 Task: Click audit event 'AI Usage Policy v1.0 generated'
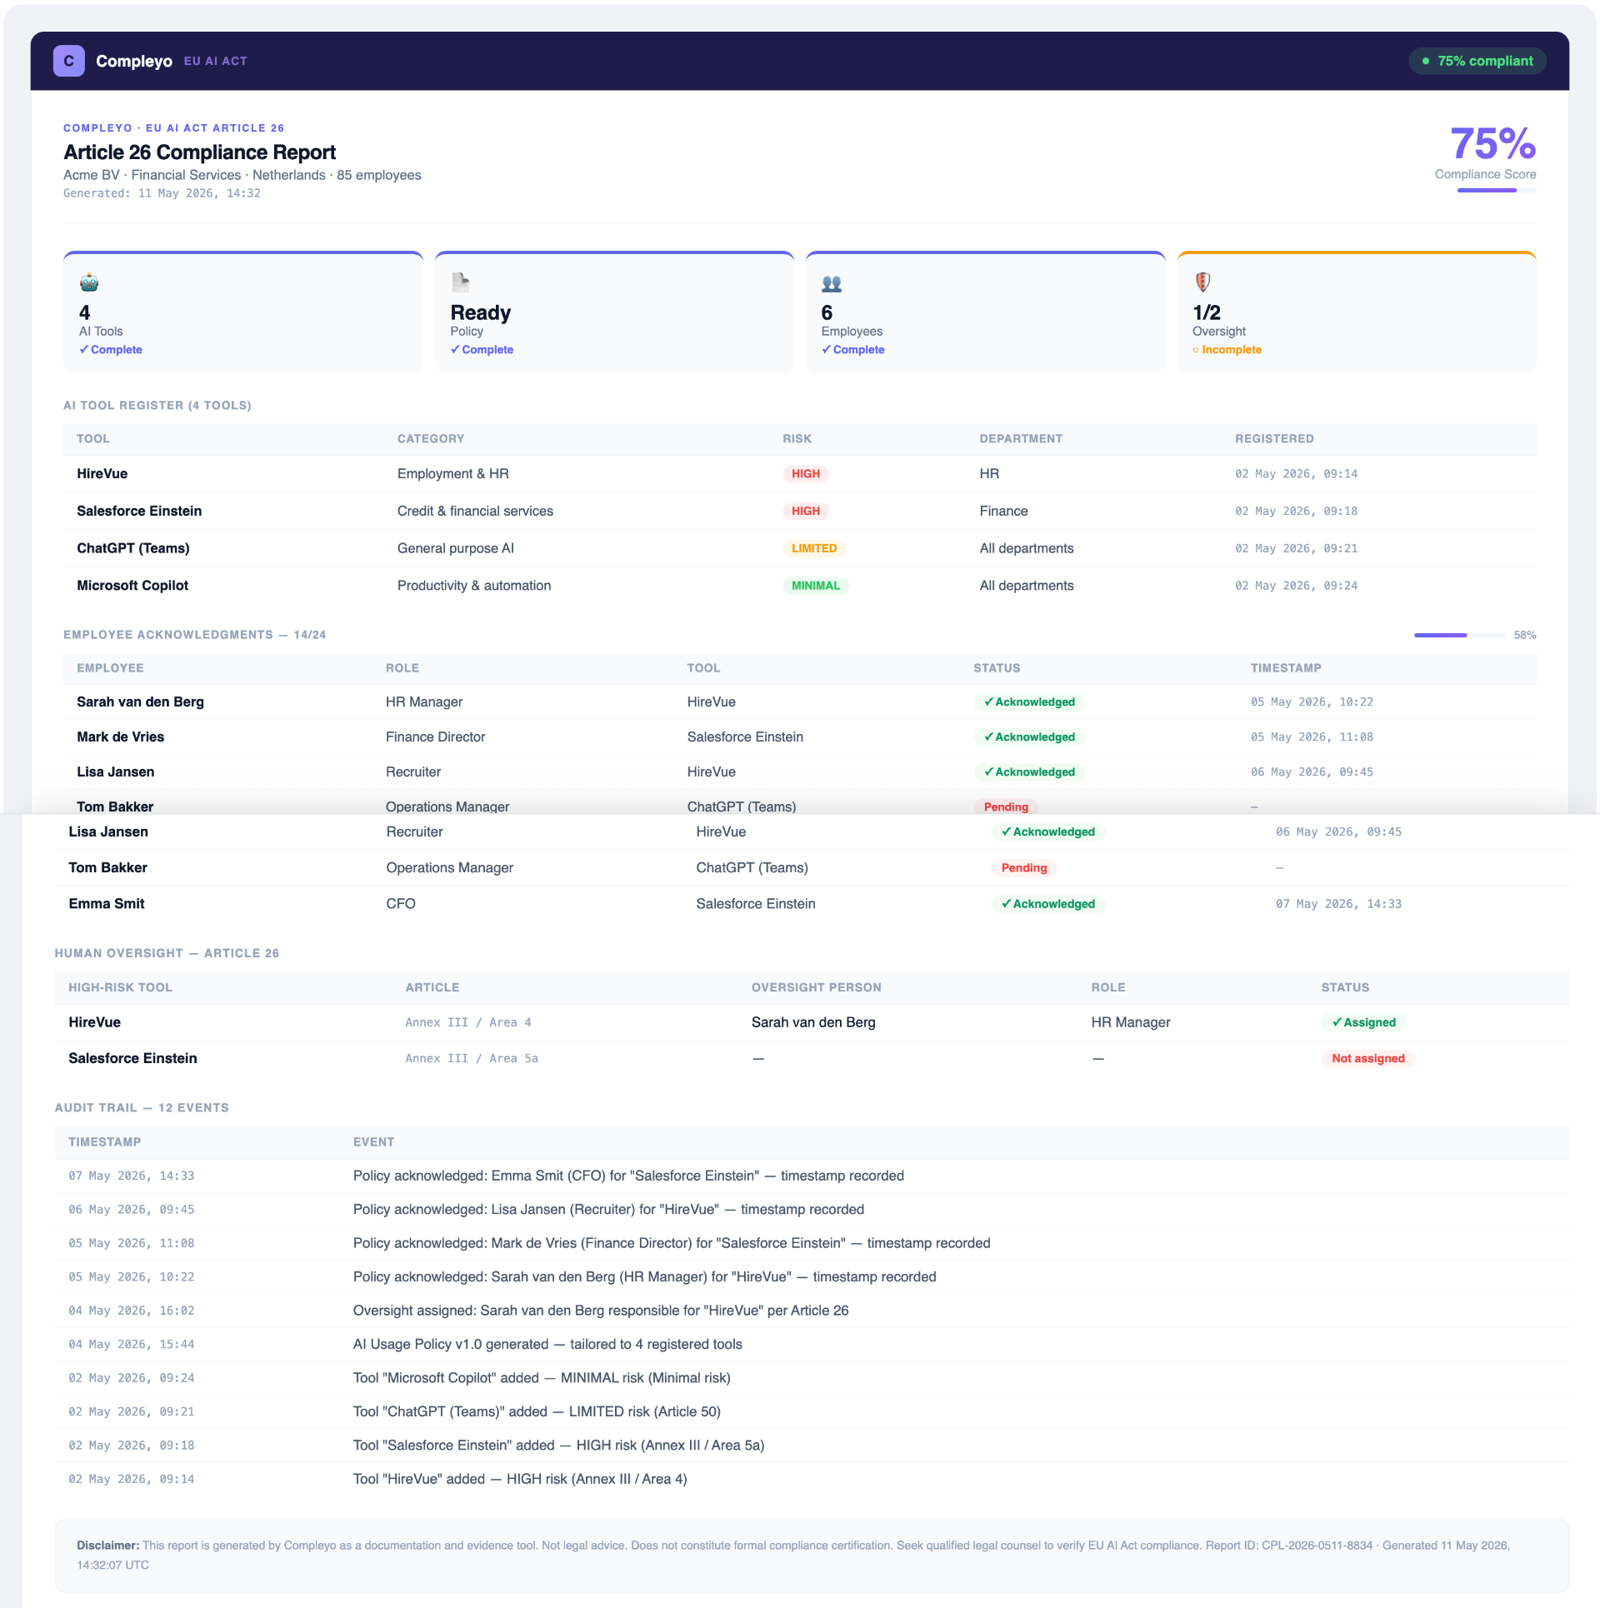click(547, 1345)
